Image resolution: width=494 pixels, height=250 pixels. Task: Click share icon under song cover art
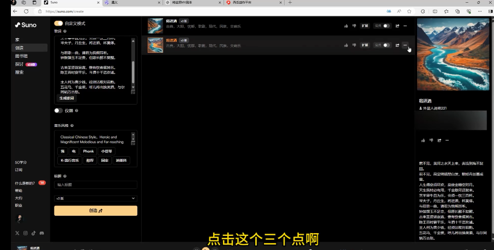[439, 141]
